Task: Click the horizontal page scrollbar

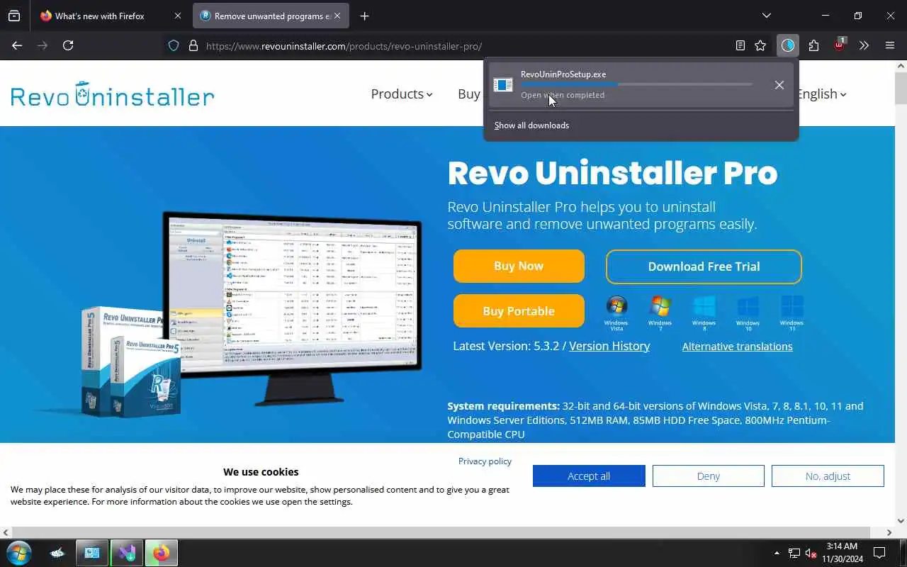Action: 441,532
